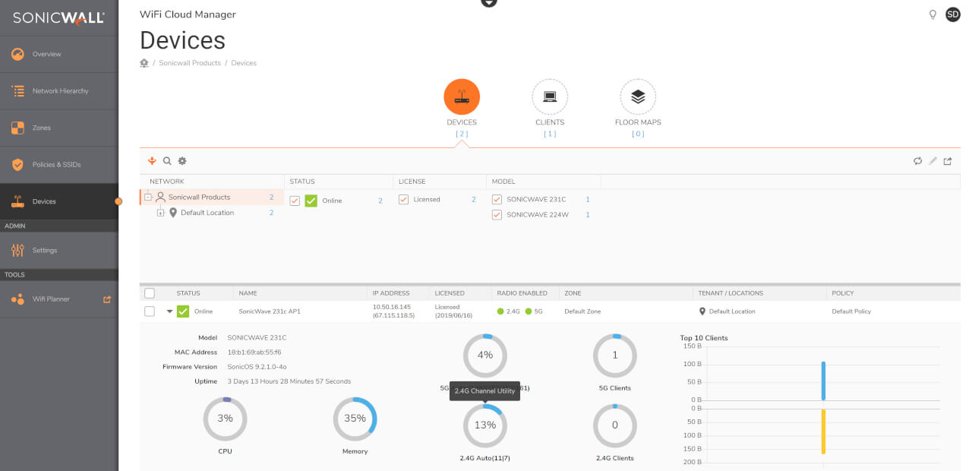Click the Devices router icon in sidebar
This screenshot has width=972, height=471.
(x=17, y=201)
